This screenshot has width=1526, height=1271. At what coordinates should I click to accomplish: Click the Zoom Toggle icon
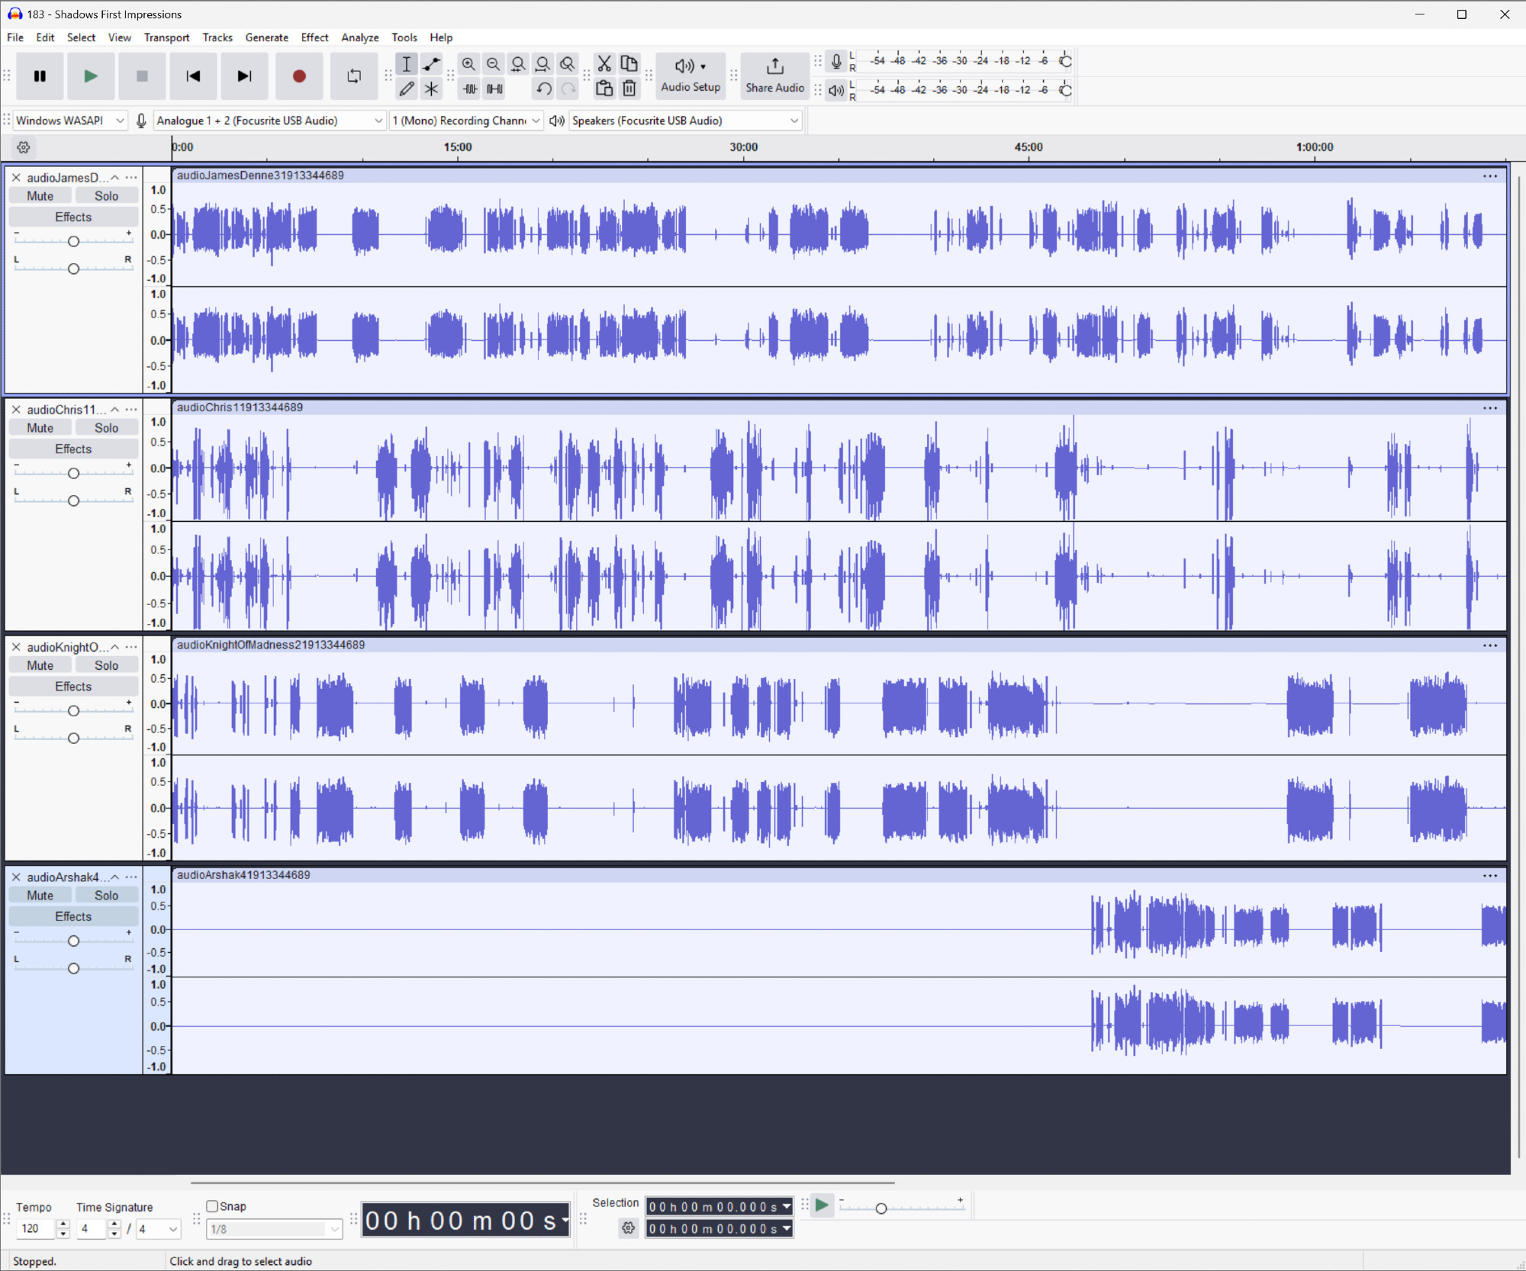568,64
